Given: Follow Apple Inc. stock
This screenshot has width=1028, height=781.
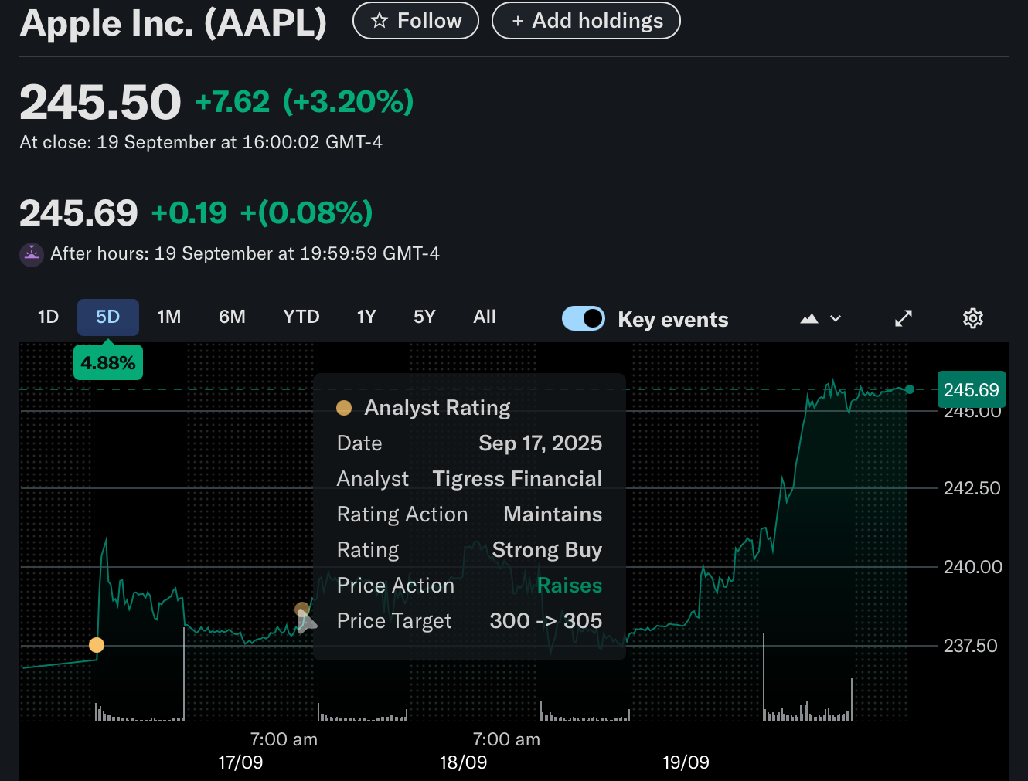Looking at the screenshot, I should pyautogui.click(x=416, y=21).
